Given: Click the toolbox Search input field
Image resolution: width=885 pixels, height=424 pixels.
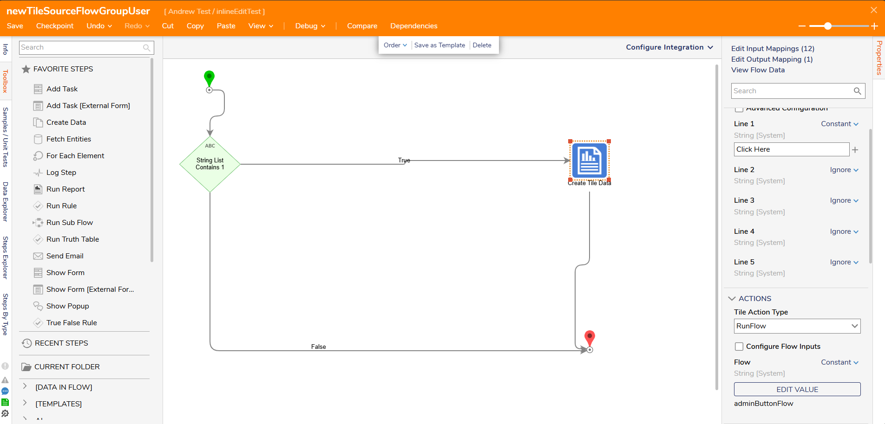Looking at the screenshot, I should coord(80,47).
